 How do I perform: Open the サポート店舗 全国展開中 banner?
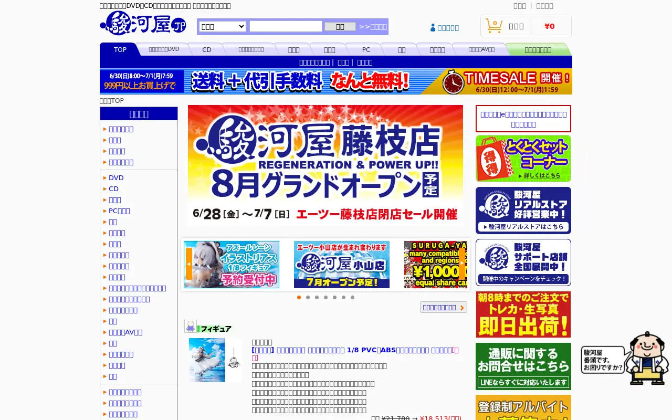coord(523,262)
